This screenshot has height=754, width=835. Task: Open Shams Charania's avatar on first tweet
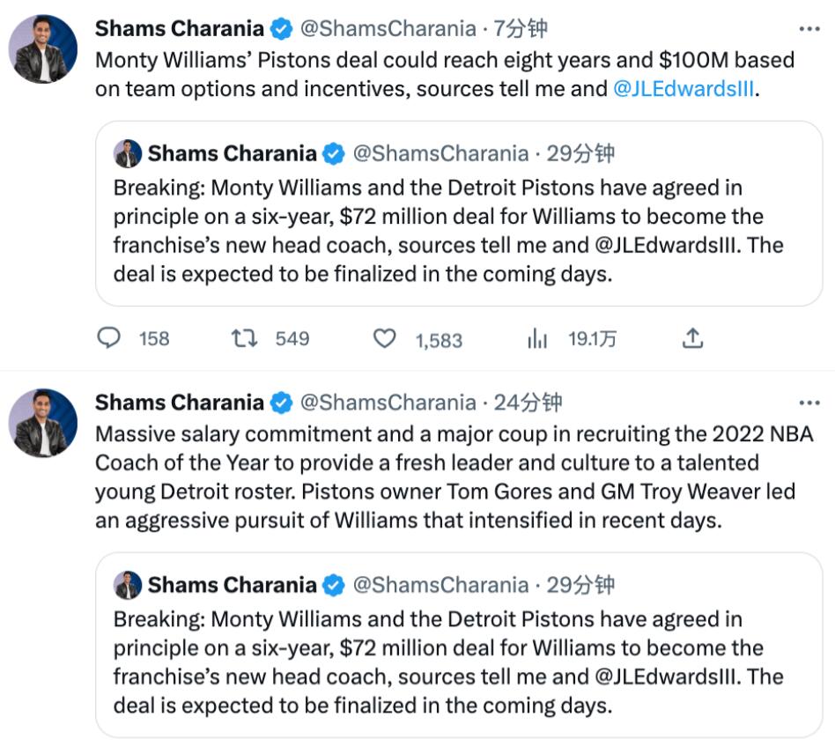point(43,49)
